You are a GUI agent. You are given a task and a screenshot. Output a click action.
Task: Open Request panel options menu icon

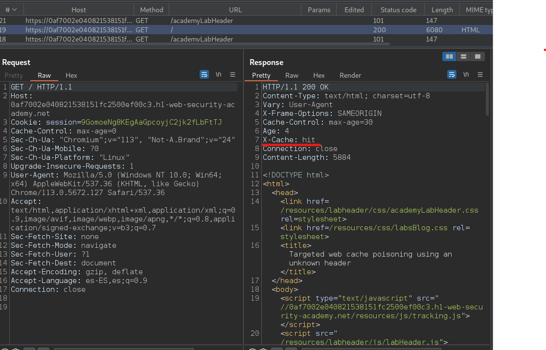coord(232,75)
